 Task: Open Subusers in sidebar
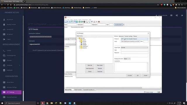point(9,60)
